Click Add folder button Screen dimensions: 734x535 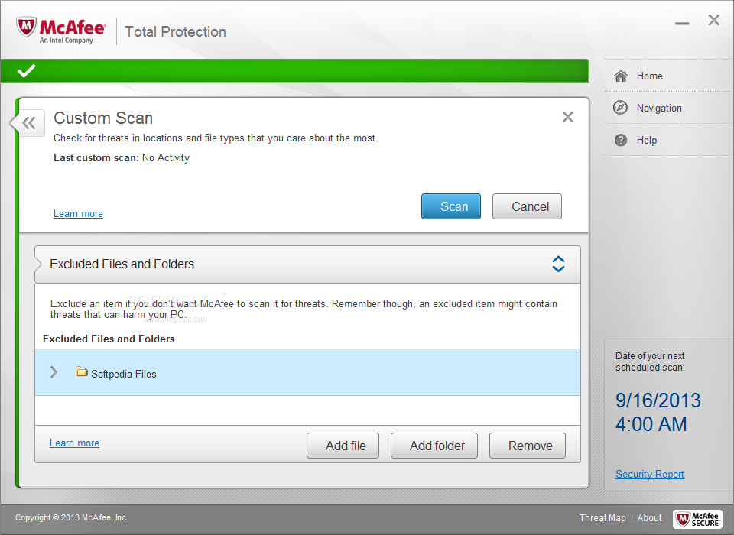coord(434,446)
